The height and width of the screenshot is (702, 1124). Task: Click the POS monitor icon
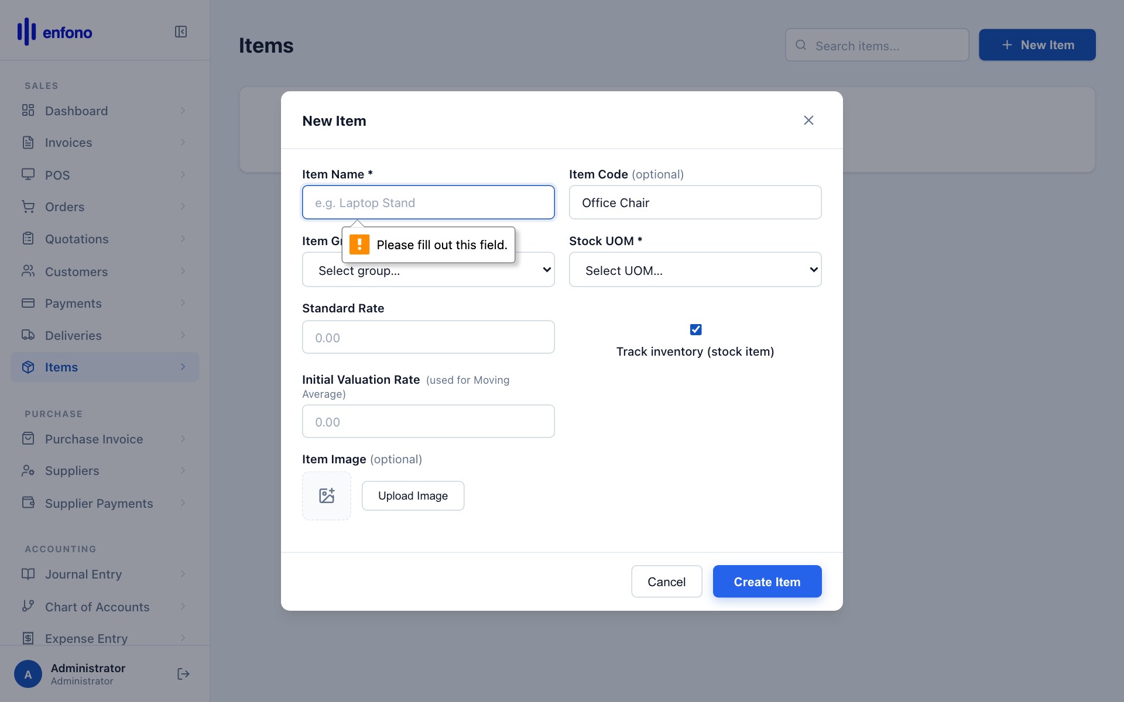(x=28, y=174)
